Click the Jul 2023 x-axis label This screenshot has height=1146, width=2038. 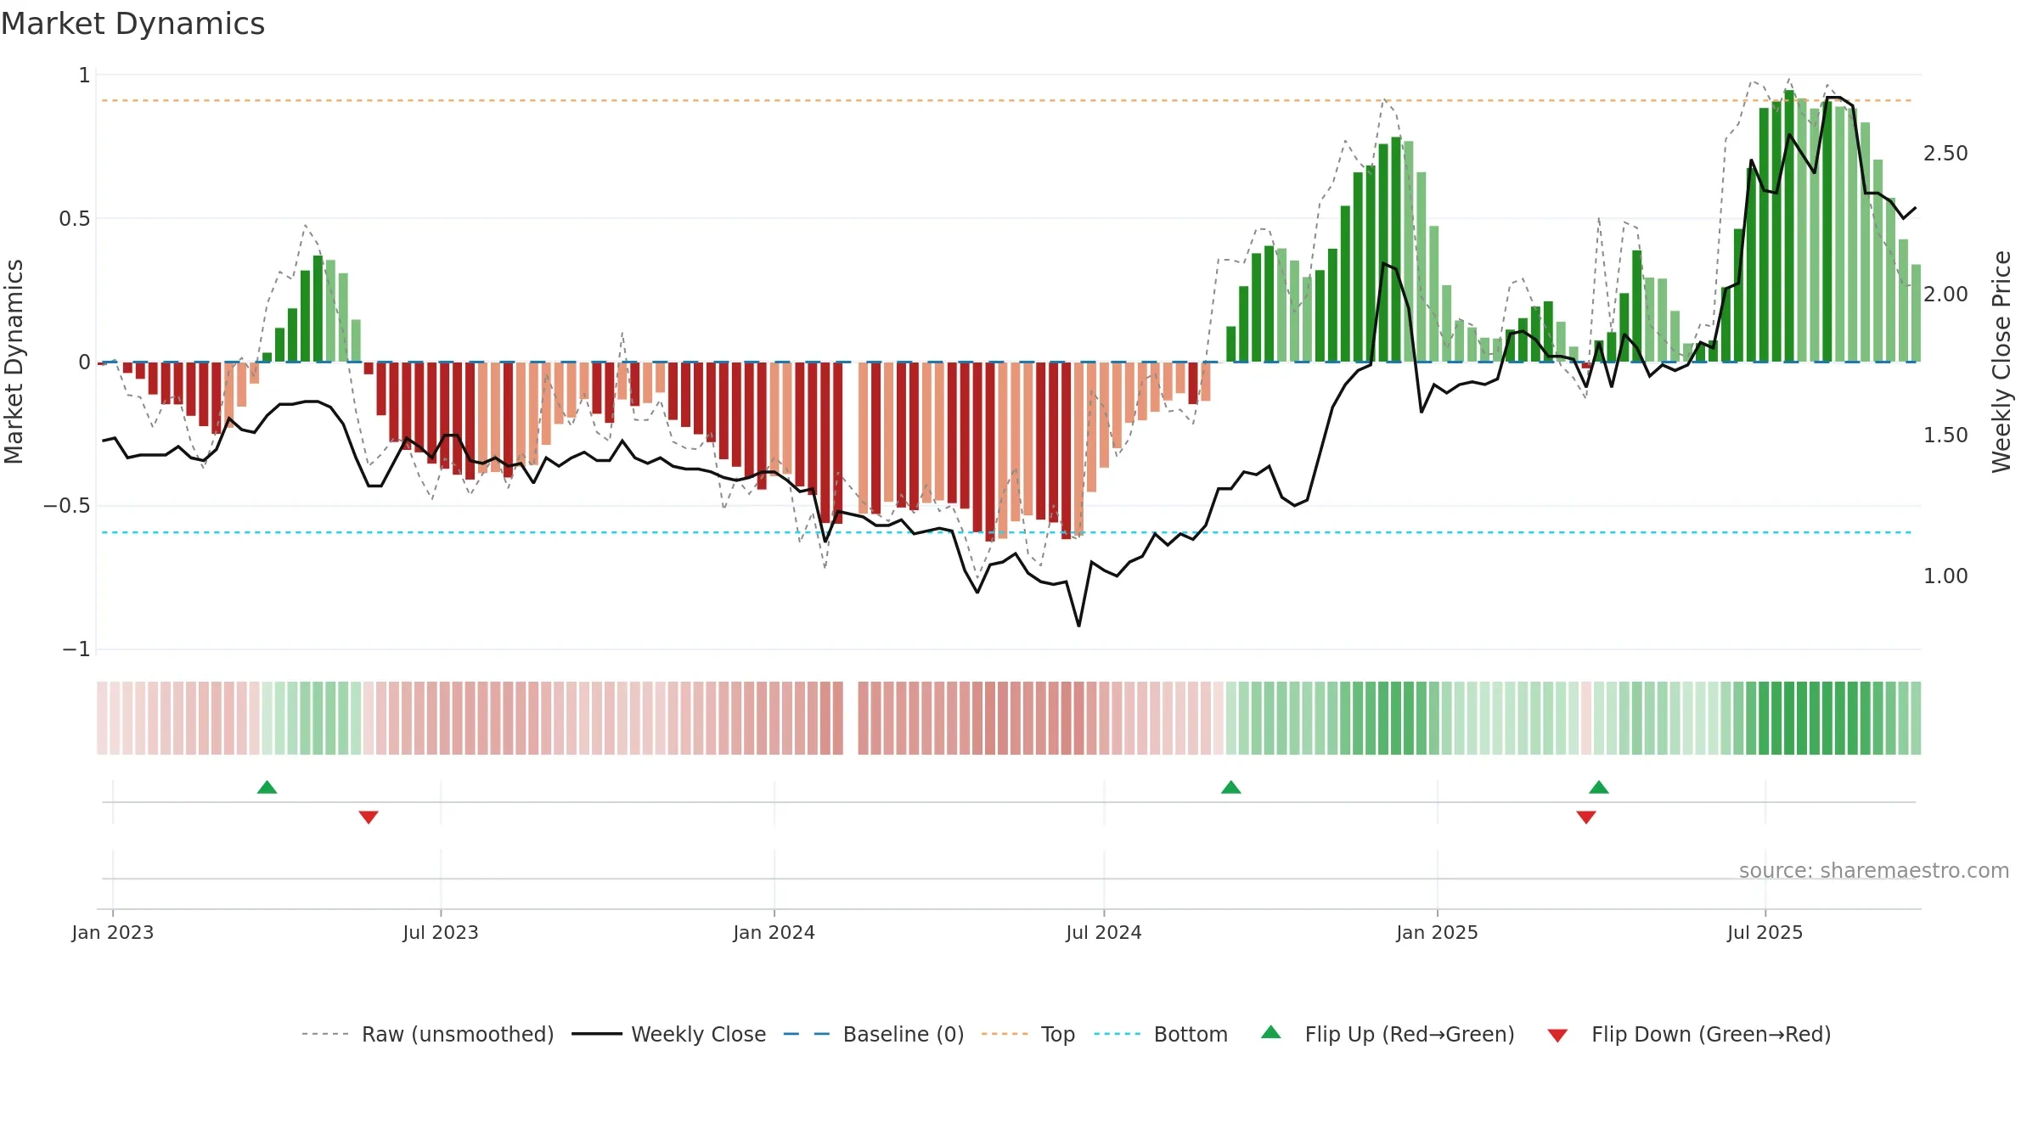tap(441, 932)
